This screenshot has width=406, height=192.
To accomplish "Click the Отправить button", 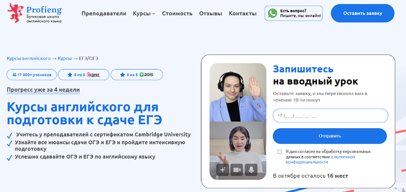I will pos(329,136).
